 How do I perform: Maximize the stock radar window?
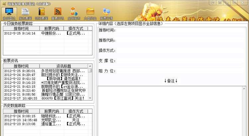[234, 2]
